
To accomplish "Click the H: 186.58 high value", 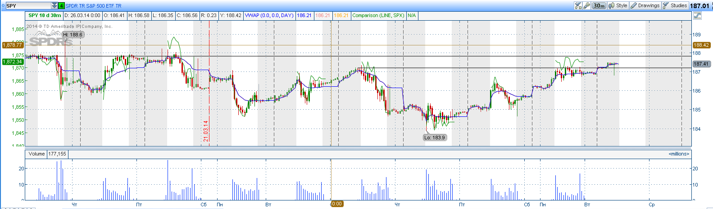I will (139, 15).
